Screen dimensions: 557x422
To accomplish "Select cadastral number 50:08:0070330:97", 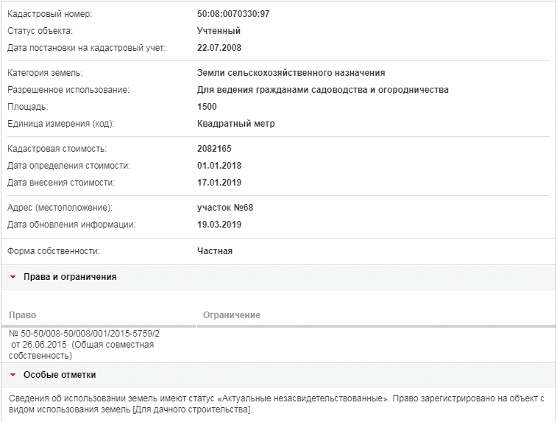I will pos(233,14).
